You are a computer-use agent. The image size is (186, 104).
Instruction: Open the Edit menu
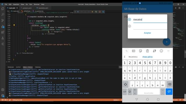[10, 4]
